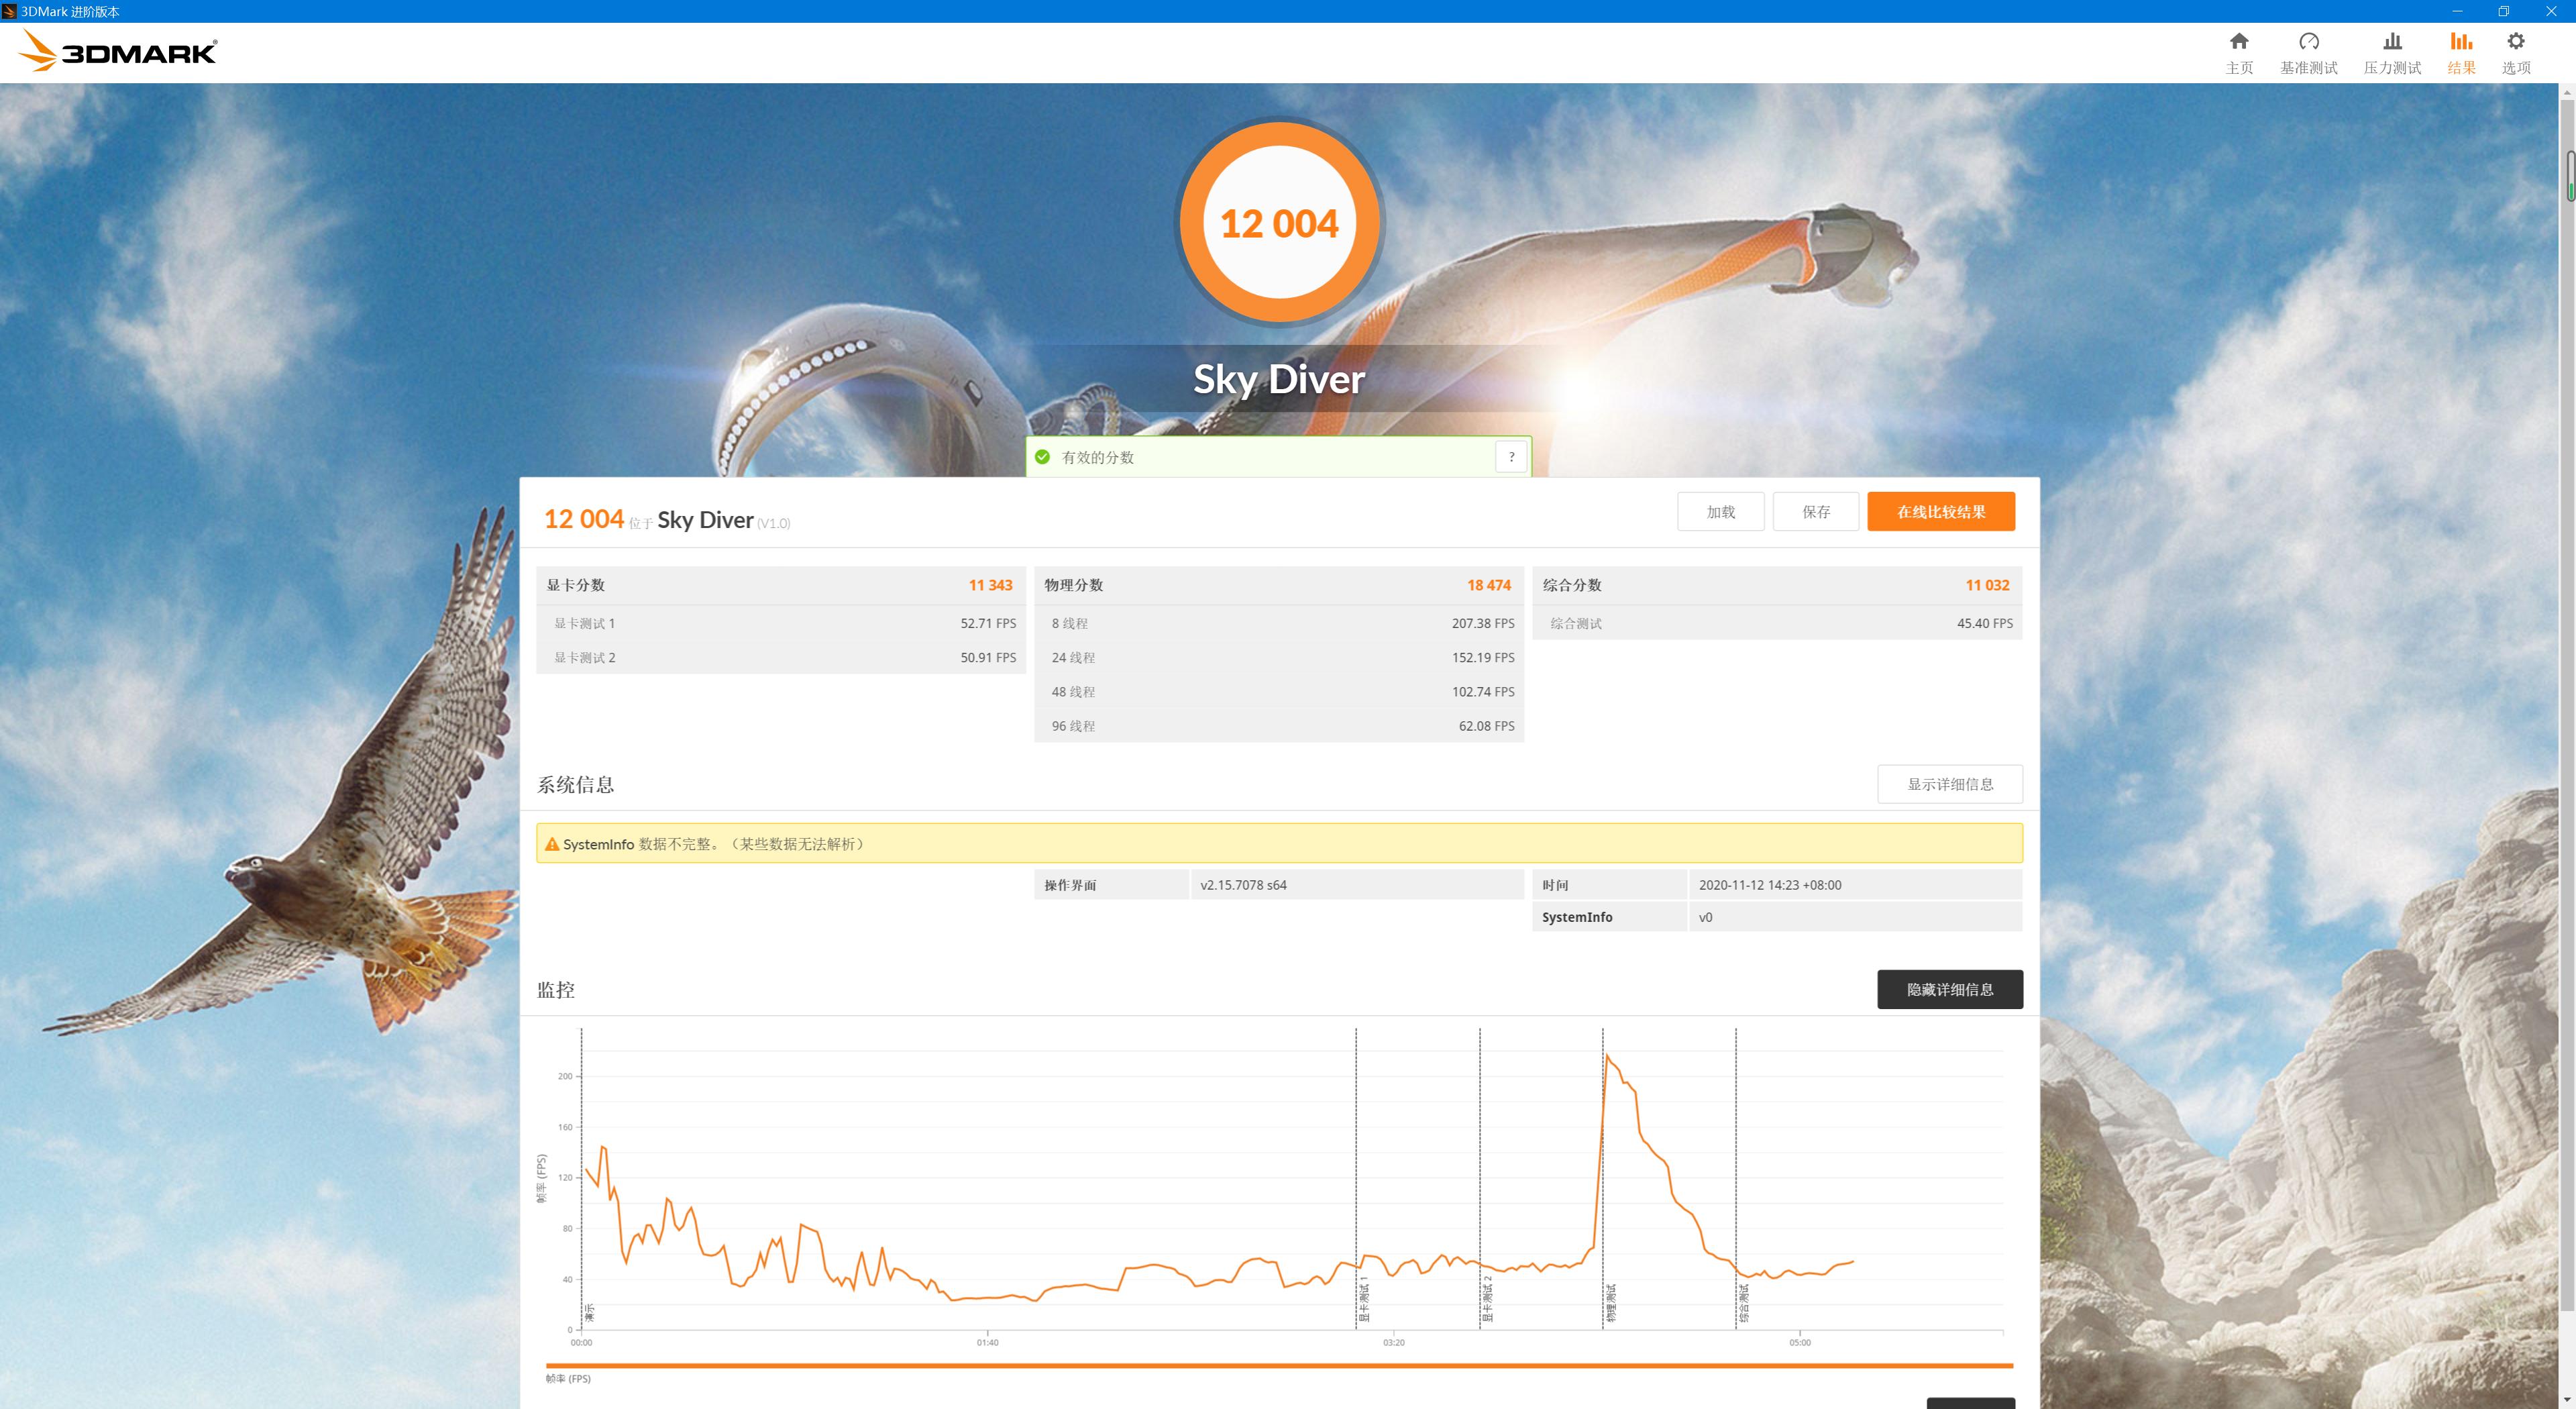Click the Sky Diver title banner
This screenshot has width=2576, height=1409.
(x=1279, y=379)
